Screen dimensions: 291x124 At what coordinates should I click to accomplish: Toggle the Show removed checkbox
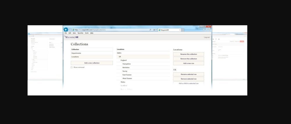tap(72, 67)
